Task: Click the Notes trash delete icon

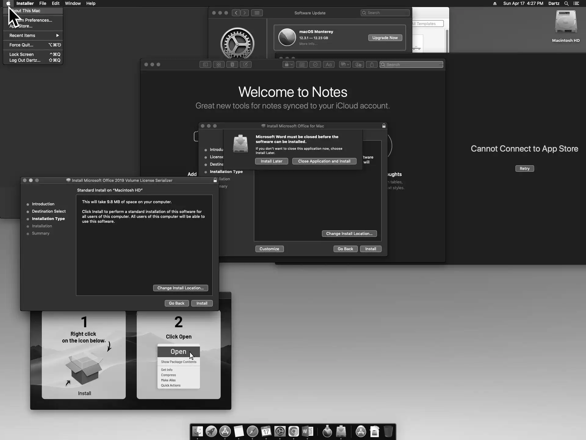Action: (232, 64)
